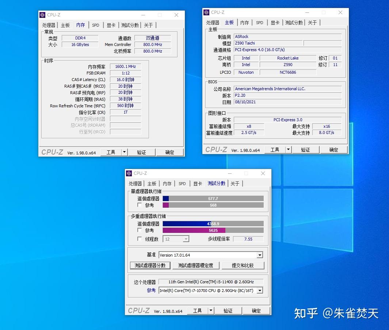
Task: Click 工具 button in benchmark window
Action: point(198,311)
